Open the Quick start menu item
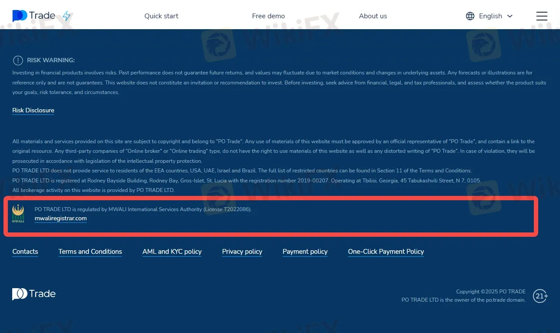 (161, 16)
